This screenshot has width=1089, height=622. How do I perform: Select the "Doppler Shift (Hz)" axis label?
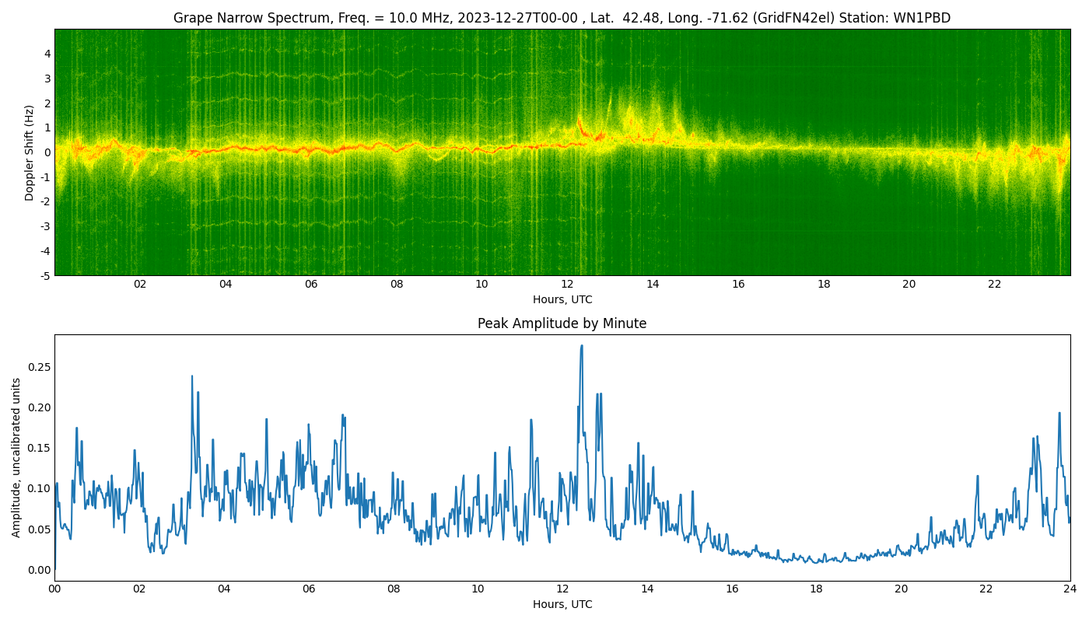pos(30,152)
